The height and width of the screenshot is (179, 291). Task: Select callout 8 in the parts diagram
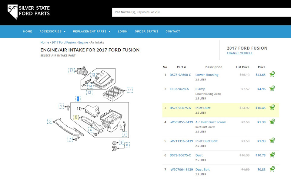point(127,145)
